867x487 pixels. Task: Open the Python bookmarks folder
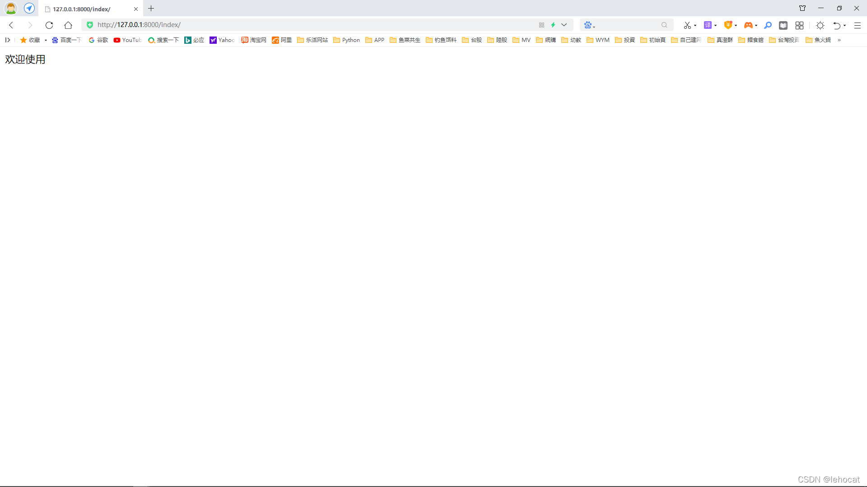click(346, 40)
